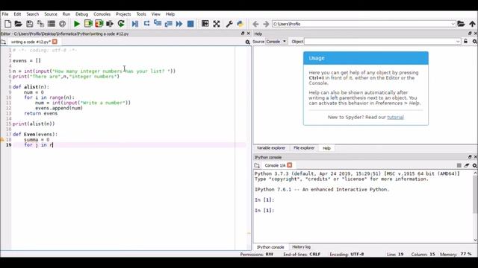This screenshot has height=268, width=478.
Task: Toggle the Help pane lock icon
Action: point(465,41)
